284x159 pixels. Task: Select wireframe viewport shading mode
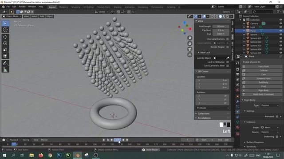217,16
